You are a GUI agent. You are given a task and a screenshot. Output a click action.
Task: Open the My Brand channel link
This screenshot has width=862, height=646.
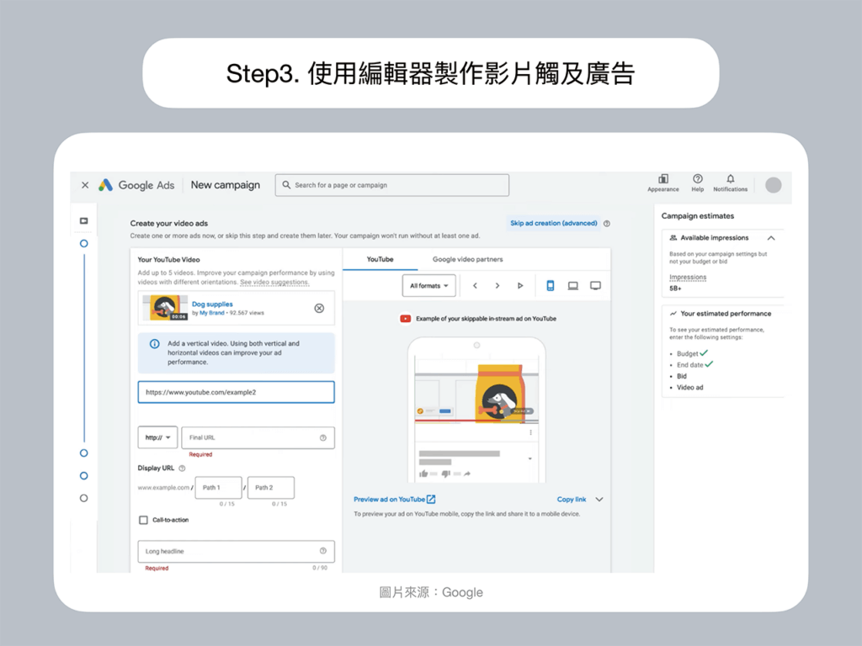pyautogui.click(x=211, y=313)
